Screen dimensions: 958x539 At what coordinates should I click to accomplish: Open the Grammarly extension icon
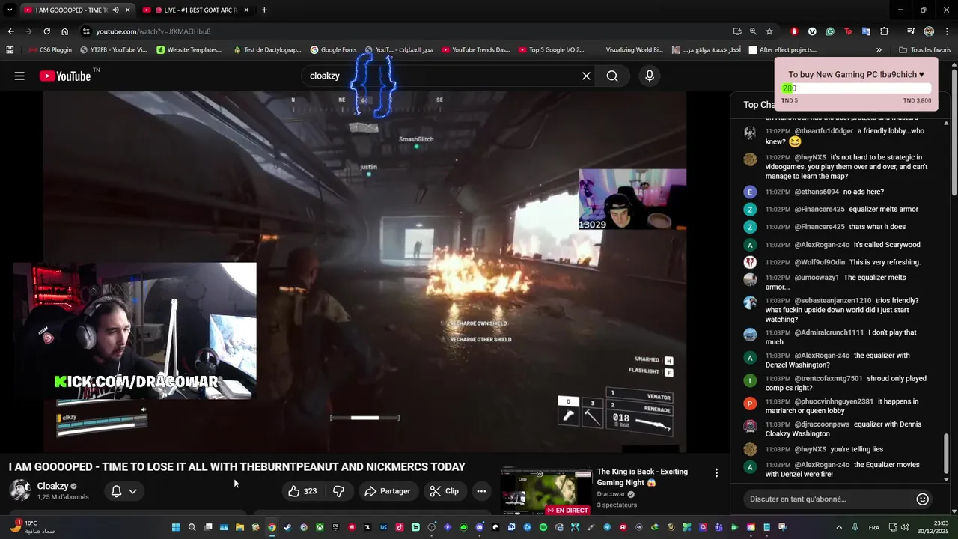click(830, 31)
